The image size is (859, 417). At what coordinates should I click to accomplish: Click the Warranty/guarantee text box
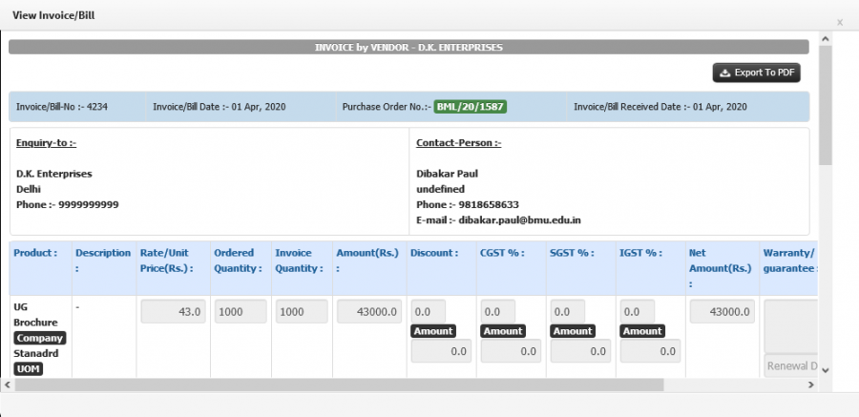791,326
